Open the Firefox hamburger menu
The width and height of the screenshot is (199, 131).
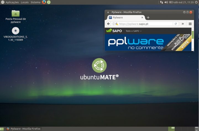coord(190,24)
